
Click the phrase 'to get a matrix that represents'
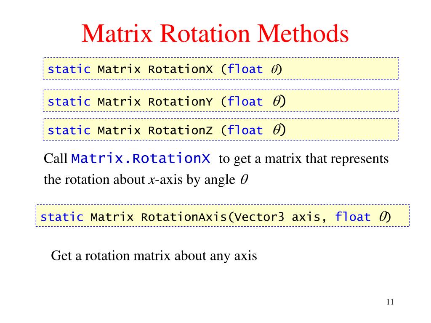click(304, 159)
